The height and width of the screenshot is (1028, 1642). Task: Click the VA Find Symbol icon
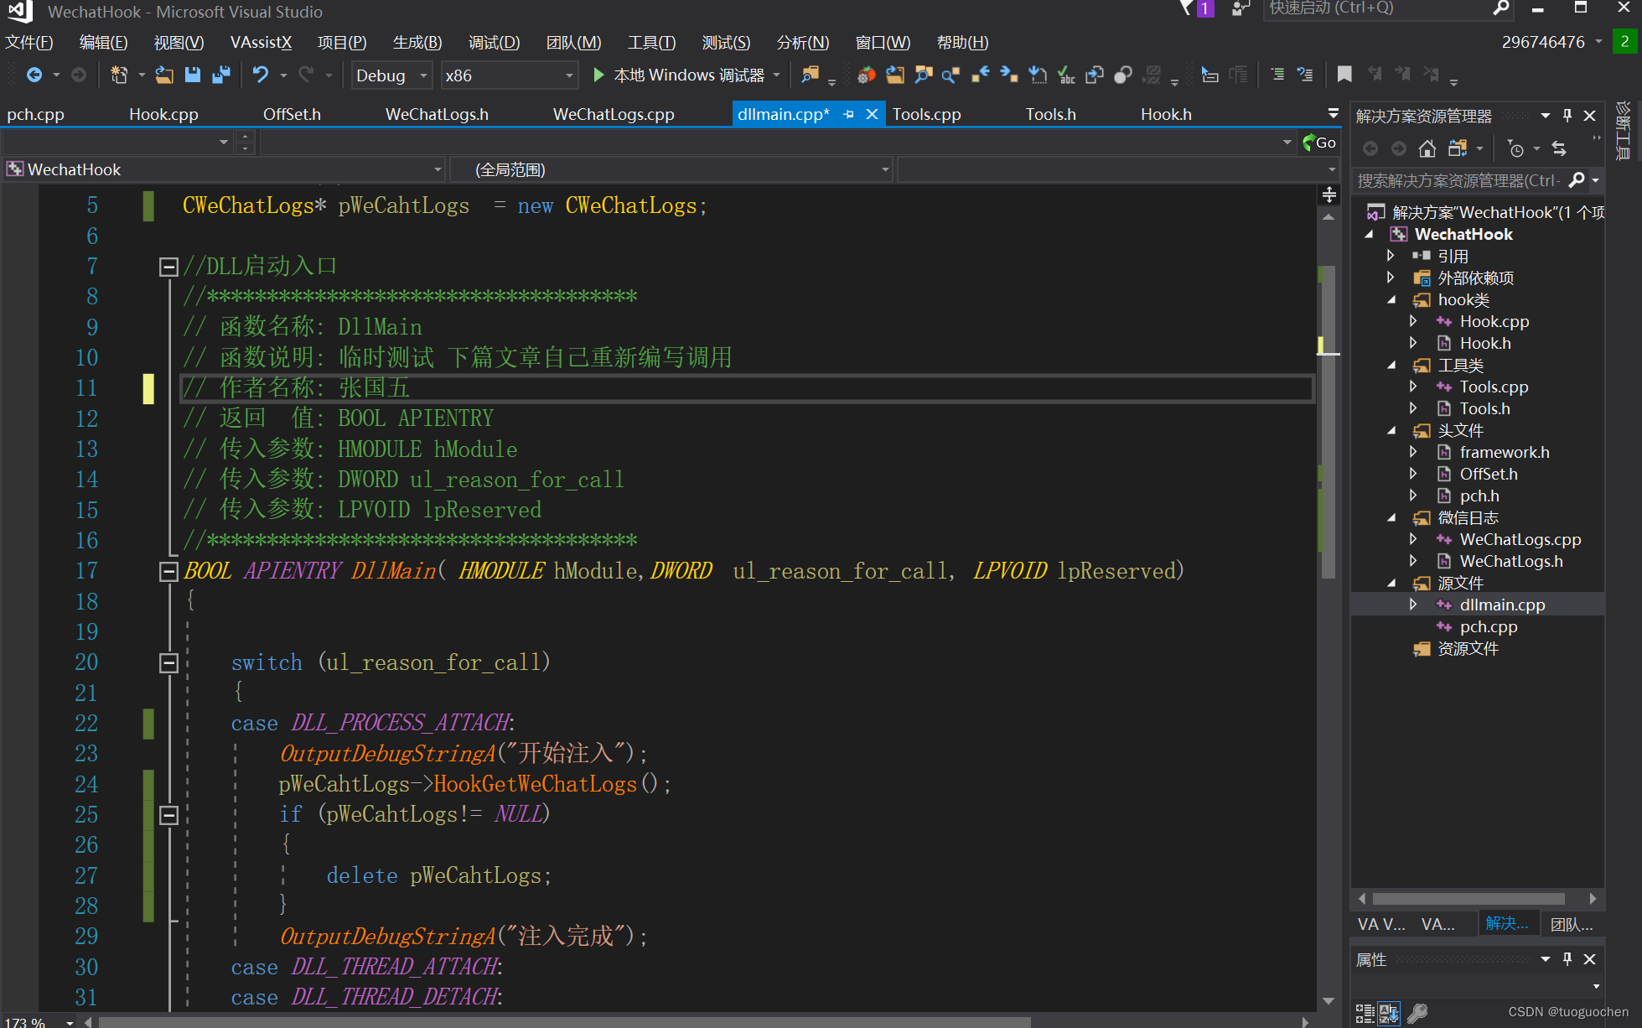(x=924, y=75)
